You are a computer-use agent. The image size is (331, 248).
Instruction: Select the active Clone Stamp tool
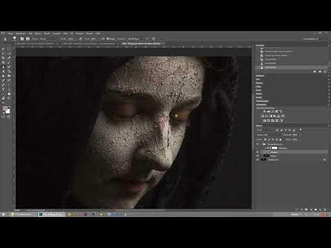pos(3,67)
